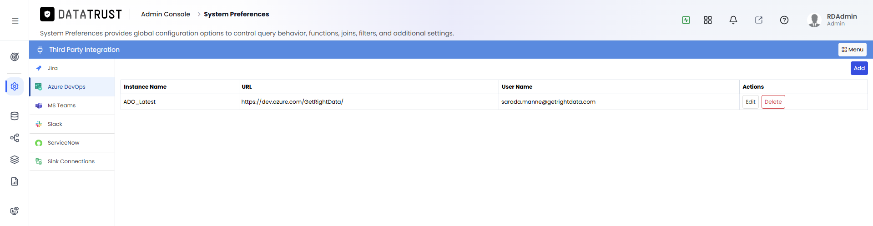The image size is (873, 226).
Task: Select the Azure DevOps integration tab
Action: [72, 87]
